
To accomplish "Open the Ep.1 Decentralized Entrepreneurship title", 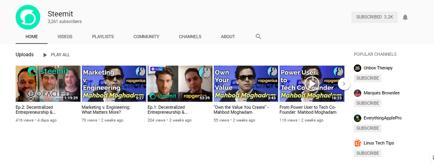I will pos(168,110).
